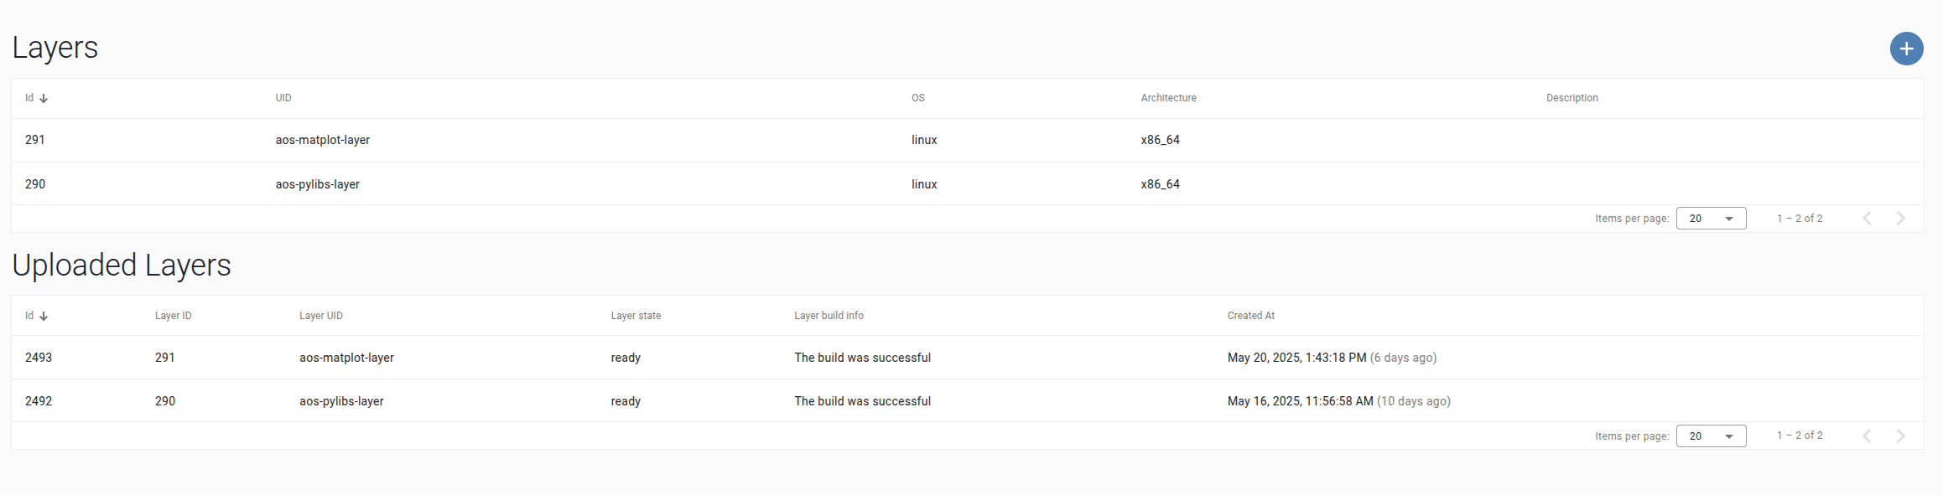Open Layers items per page dropdown
Viewport: 1943px width, 495px height.
tap(1711, 219)
